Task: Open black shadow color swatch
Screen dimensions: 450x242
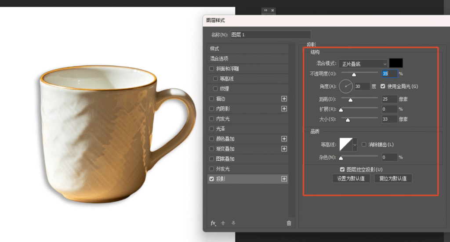Action: coord(396,63)
